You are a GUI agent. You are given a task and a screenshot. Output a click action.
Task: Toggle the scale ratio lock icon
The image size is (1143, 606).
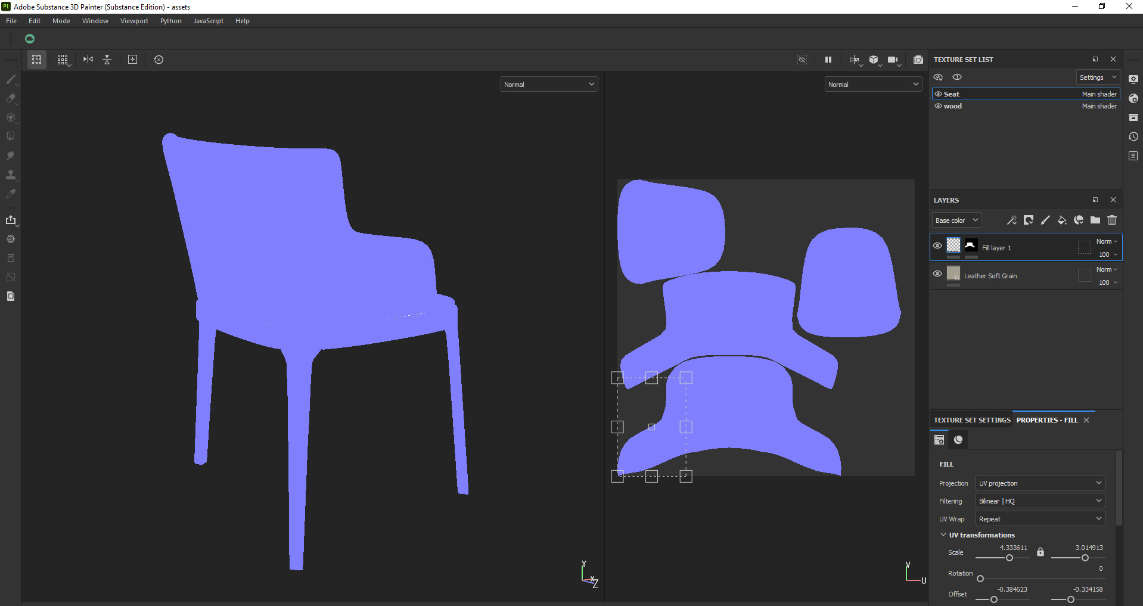coord(1040,552)
